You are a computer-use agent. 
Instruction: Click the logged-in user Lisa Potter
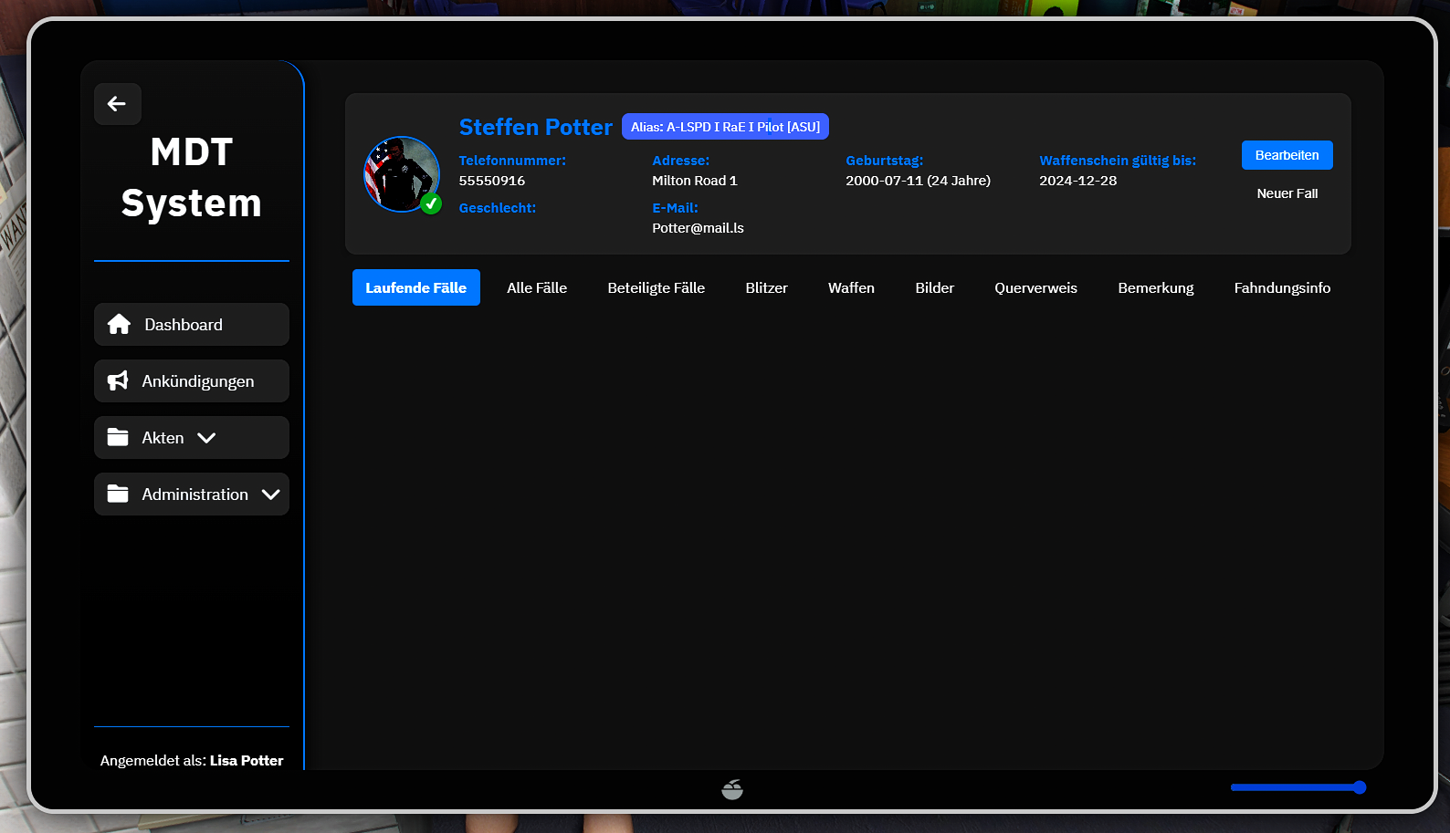[x=247, y=760]
